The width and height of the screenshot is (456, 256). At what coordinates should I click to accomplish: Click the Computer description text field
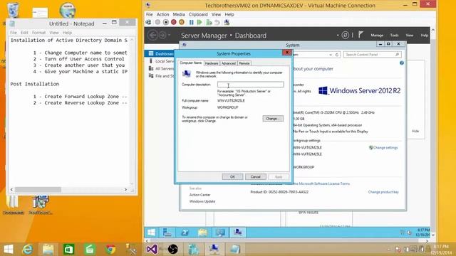[250, 85]
